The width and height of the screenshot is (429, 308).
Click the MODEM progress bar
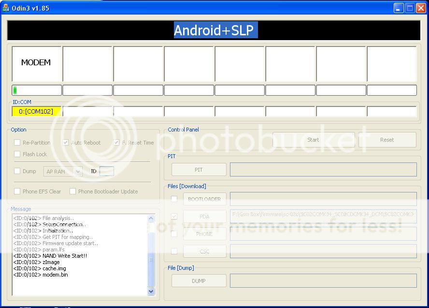click(37, 90)
